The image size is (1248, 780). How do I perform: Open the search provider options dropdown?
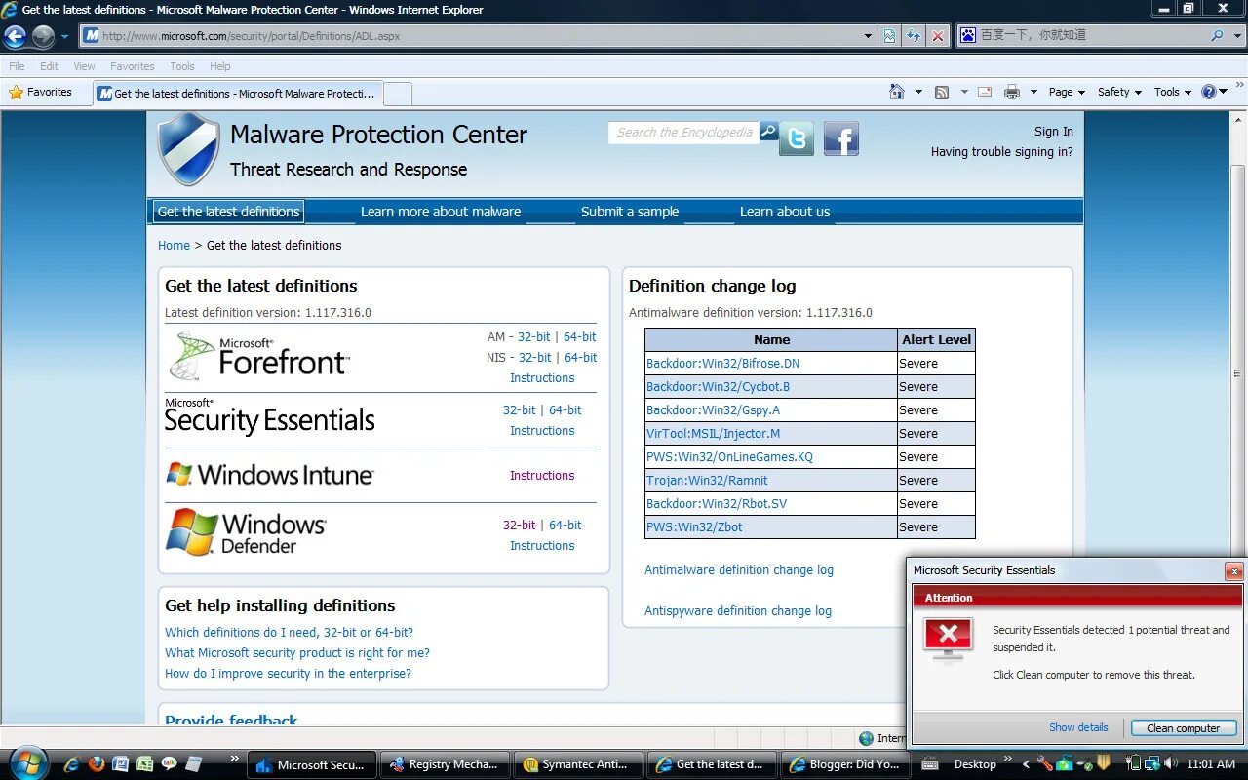(1236, 35)
